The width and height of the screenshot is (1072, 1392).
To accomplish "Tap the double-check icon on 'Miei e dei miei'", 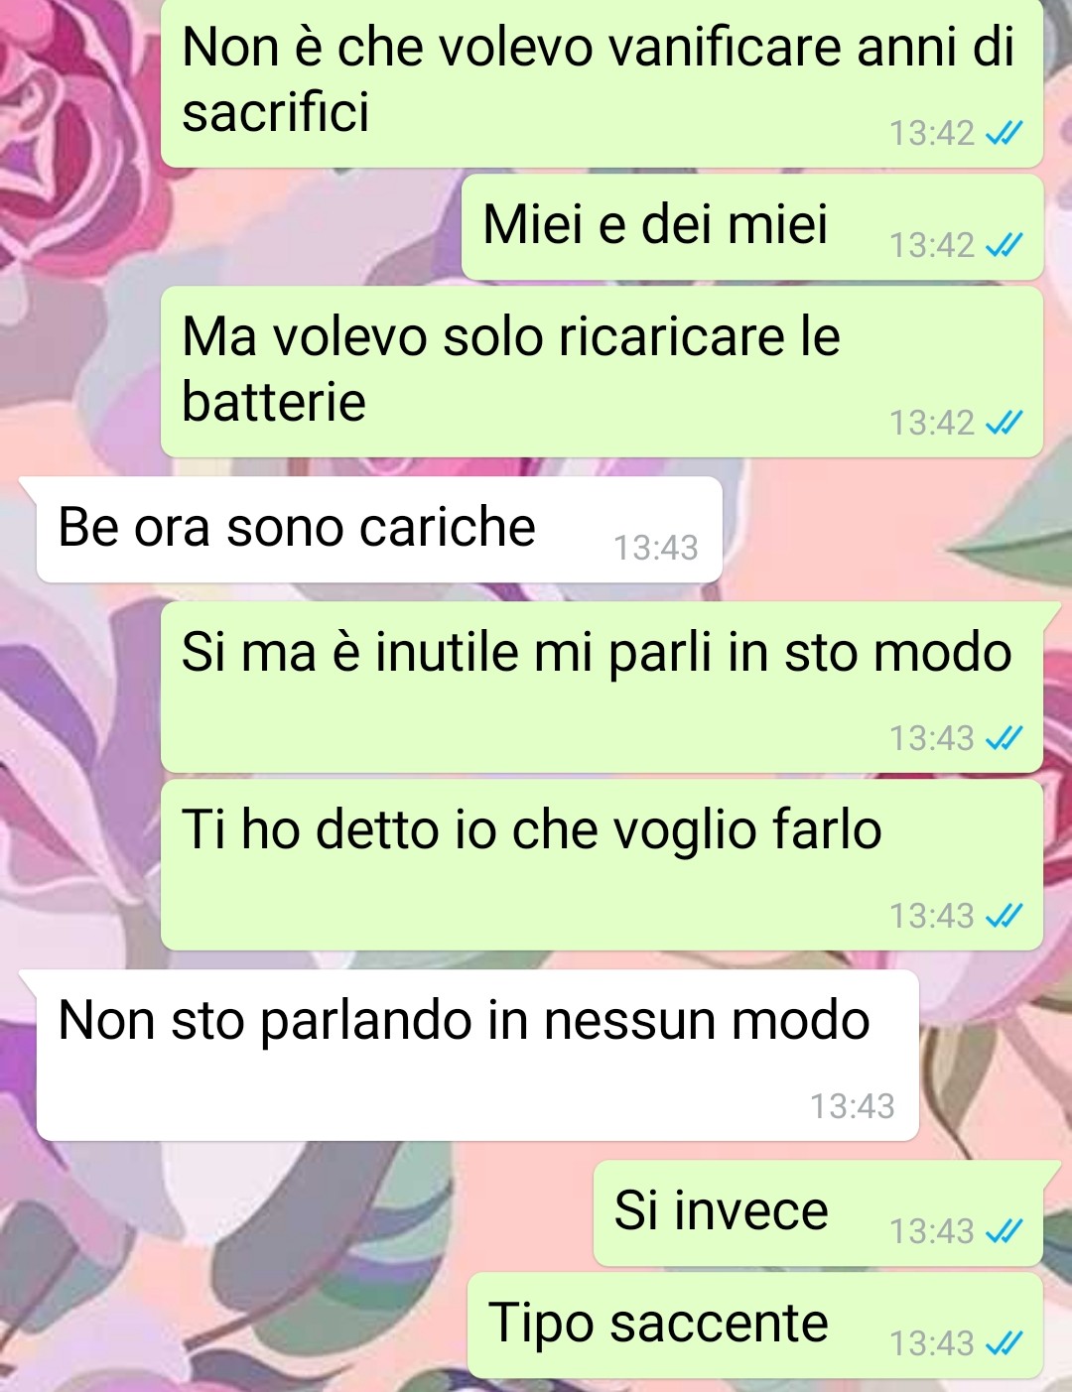I will [1004, 245].
